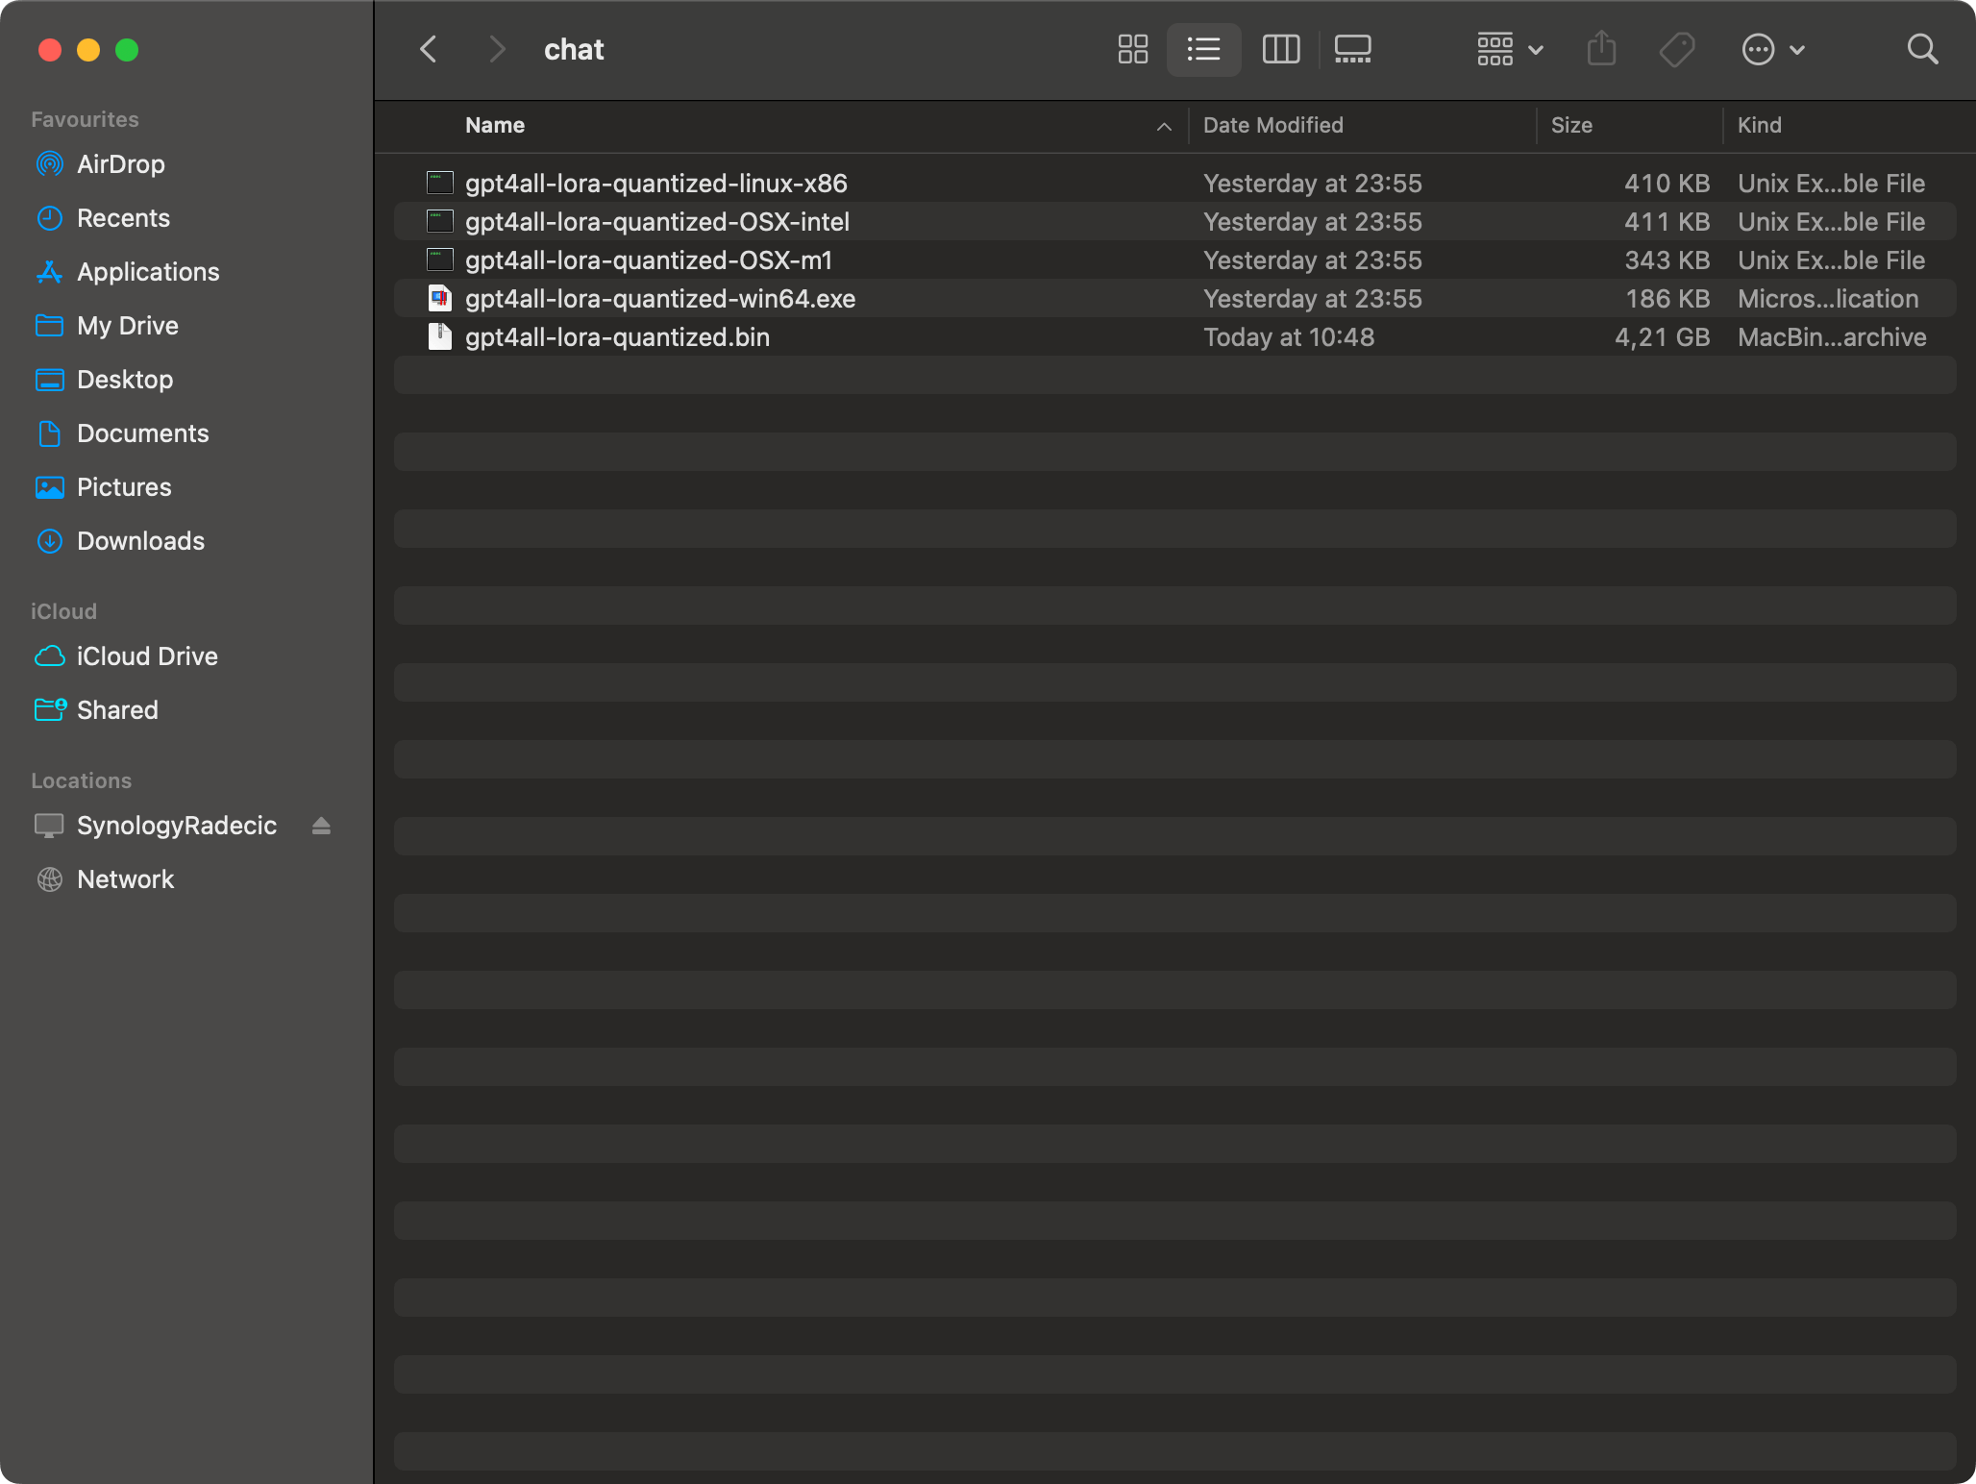The height and width of the screenshot is (1484, 1976).
Task: Switch to gallery view
Action: pyautogui.click(x=1351, y=49)
